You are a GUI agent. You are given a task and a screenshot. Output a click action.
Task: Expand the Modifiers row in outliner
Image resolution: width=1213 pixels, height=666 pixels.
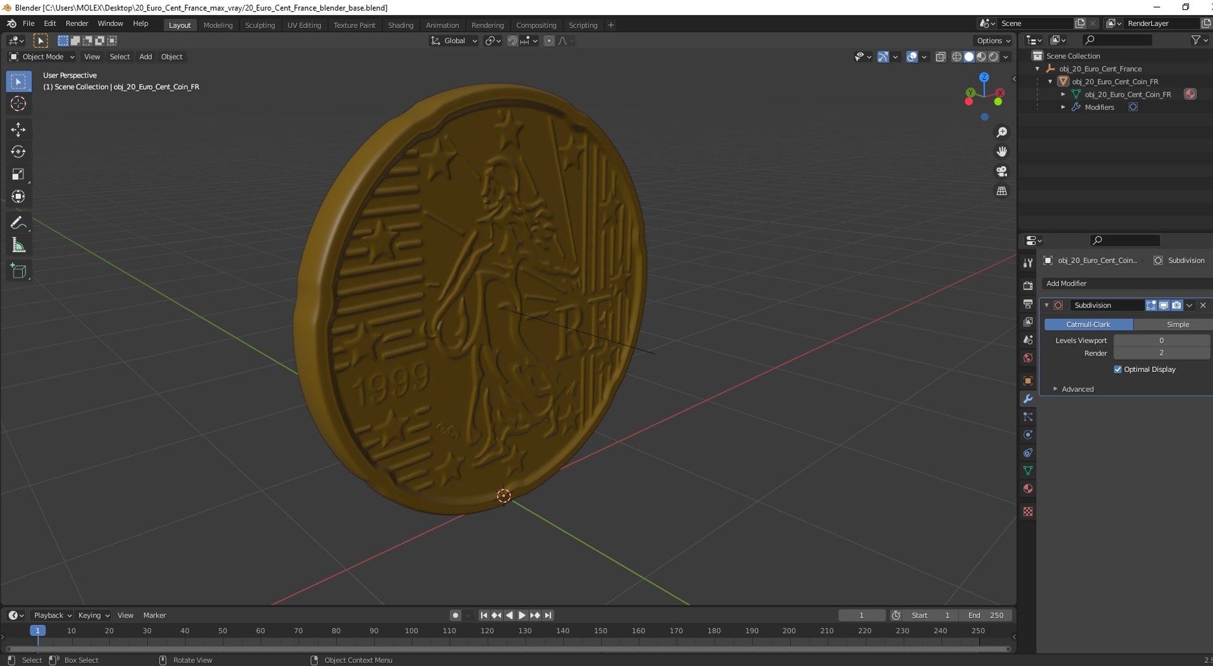point(1063,107)
